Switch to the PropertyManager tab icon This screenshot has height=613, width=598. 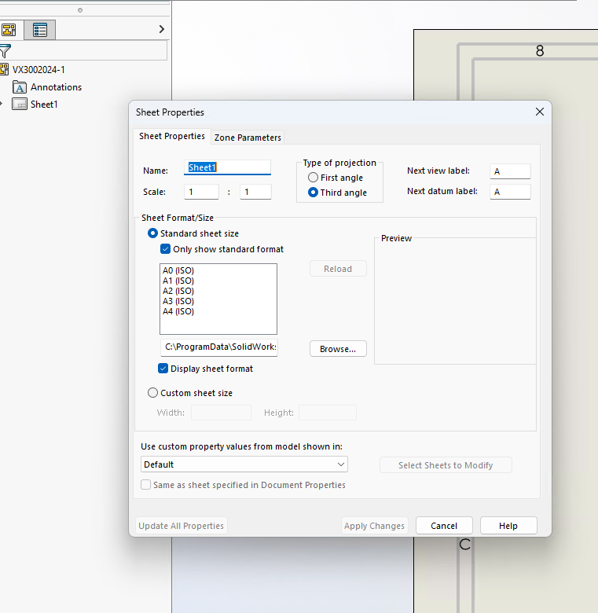pyautogui.click(x=39, y=30)
